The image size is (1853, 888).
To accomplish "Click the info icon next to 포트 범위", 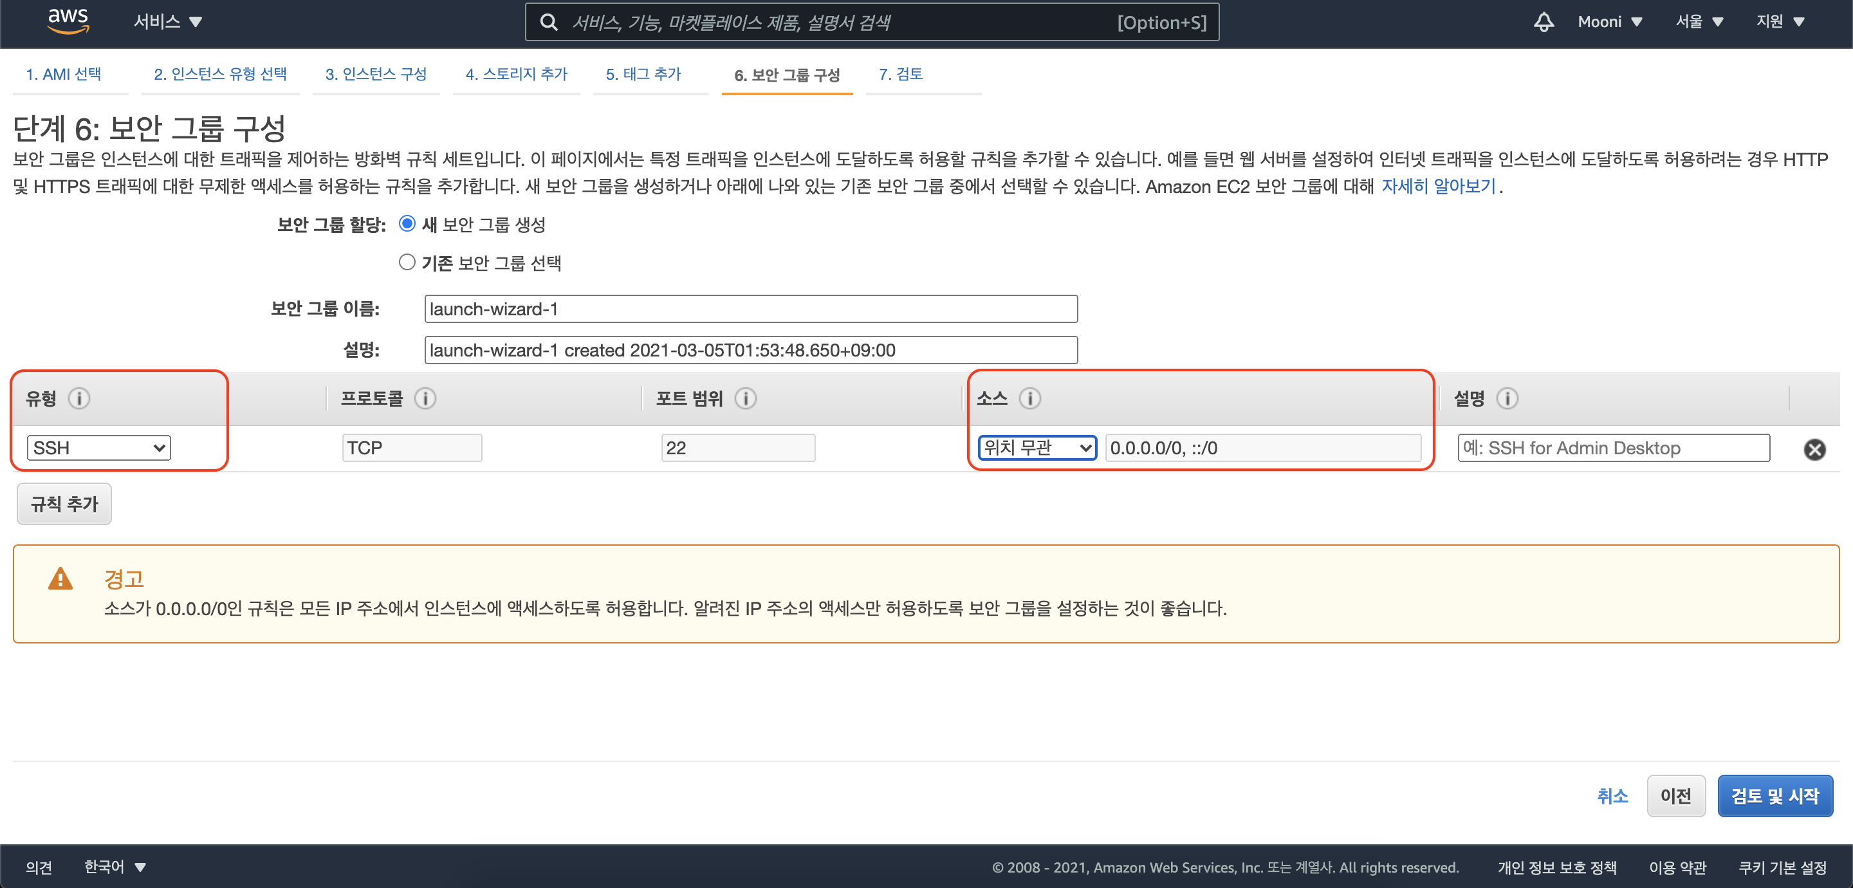I will (x=745, y=398).
